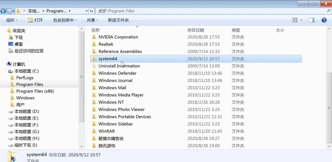Select 本地磁盘 (G:) drive
Image resolution: width=332 pixels, height=162 pixels.
pyautogui.click(x=24, y=131)
